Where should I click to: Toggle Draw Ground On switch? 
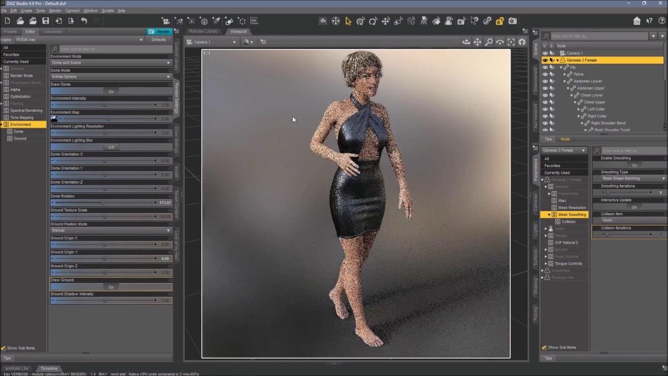pyautogui.click(x=111, y=287)
